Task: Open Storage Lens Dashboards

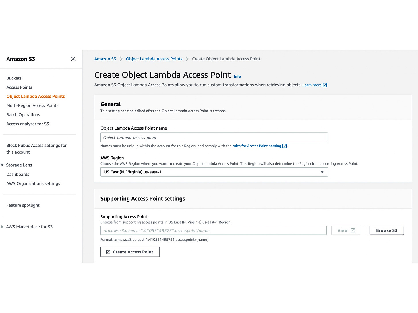Action: point(18,174)
